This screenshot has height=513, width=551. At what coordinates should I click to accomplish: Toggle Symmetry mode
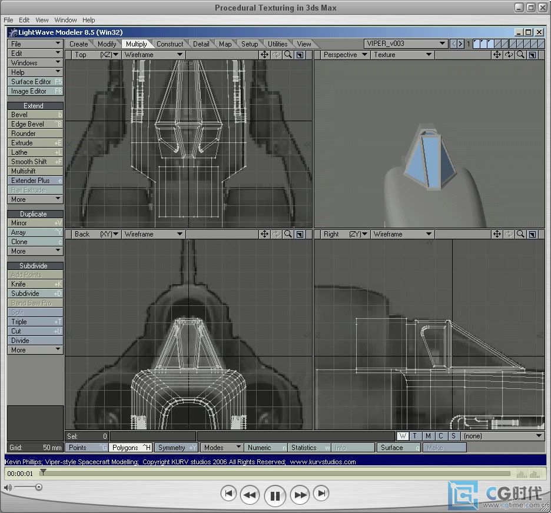point(175,448)
